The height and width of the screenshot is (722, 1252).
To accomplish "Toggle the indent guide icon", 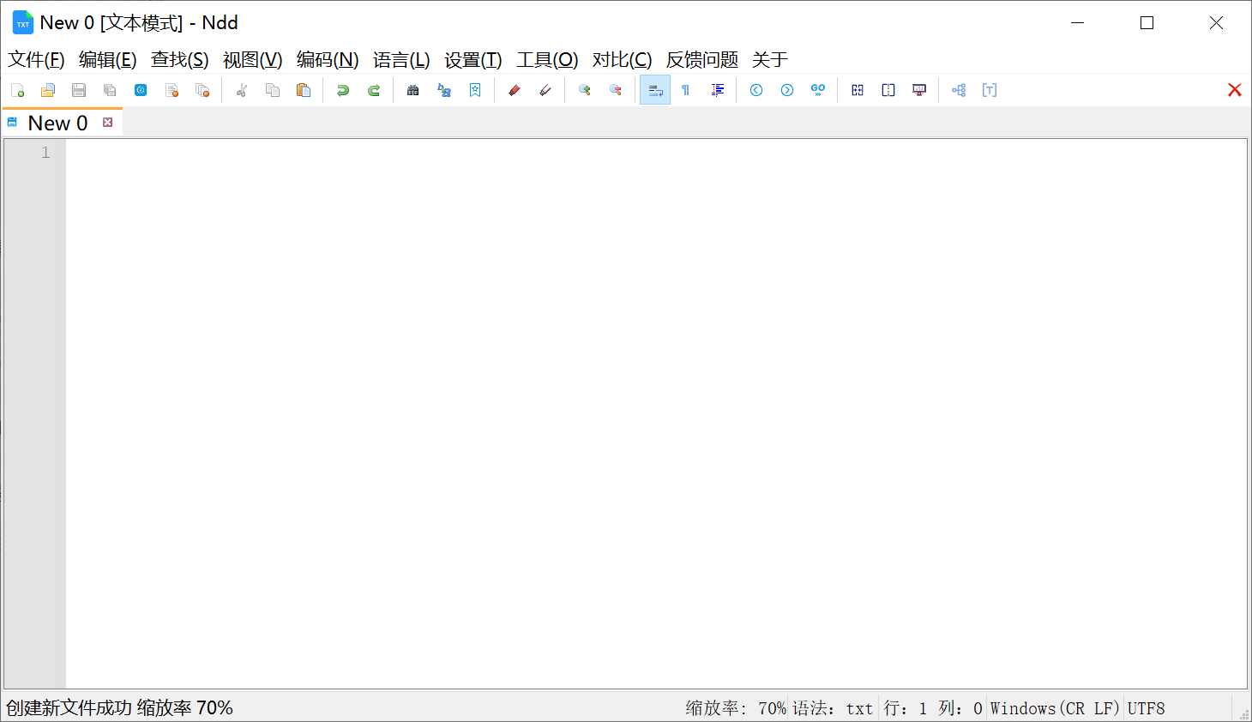I will 717,90.
